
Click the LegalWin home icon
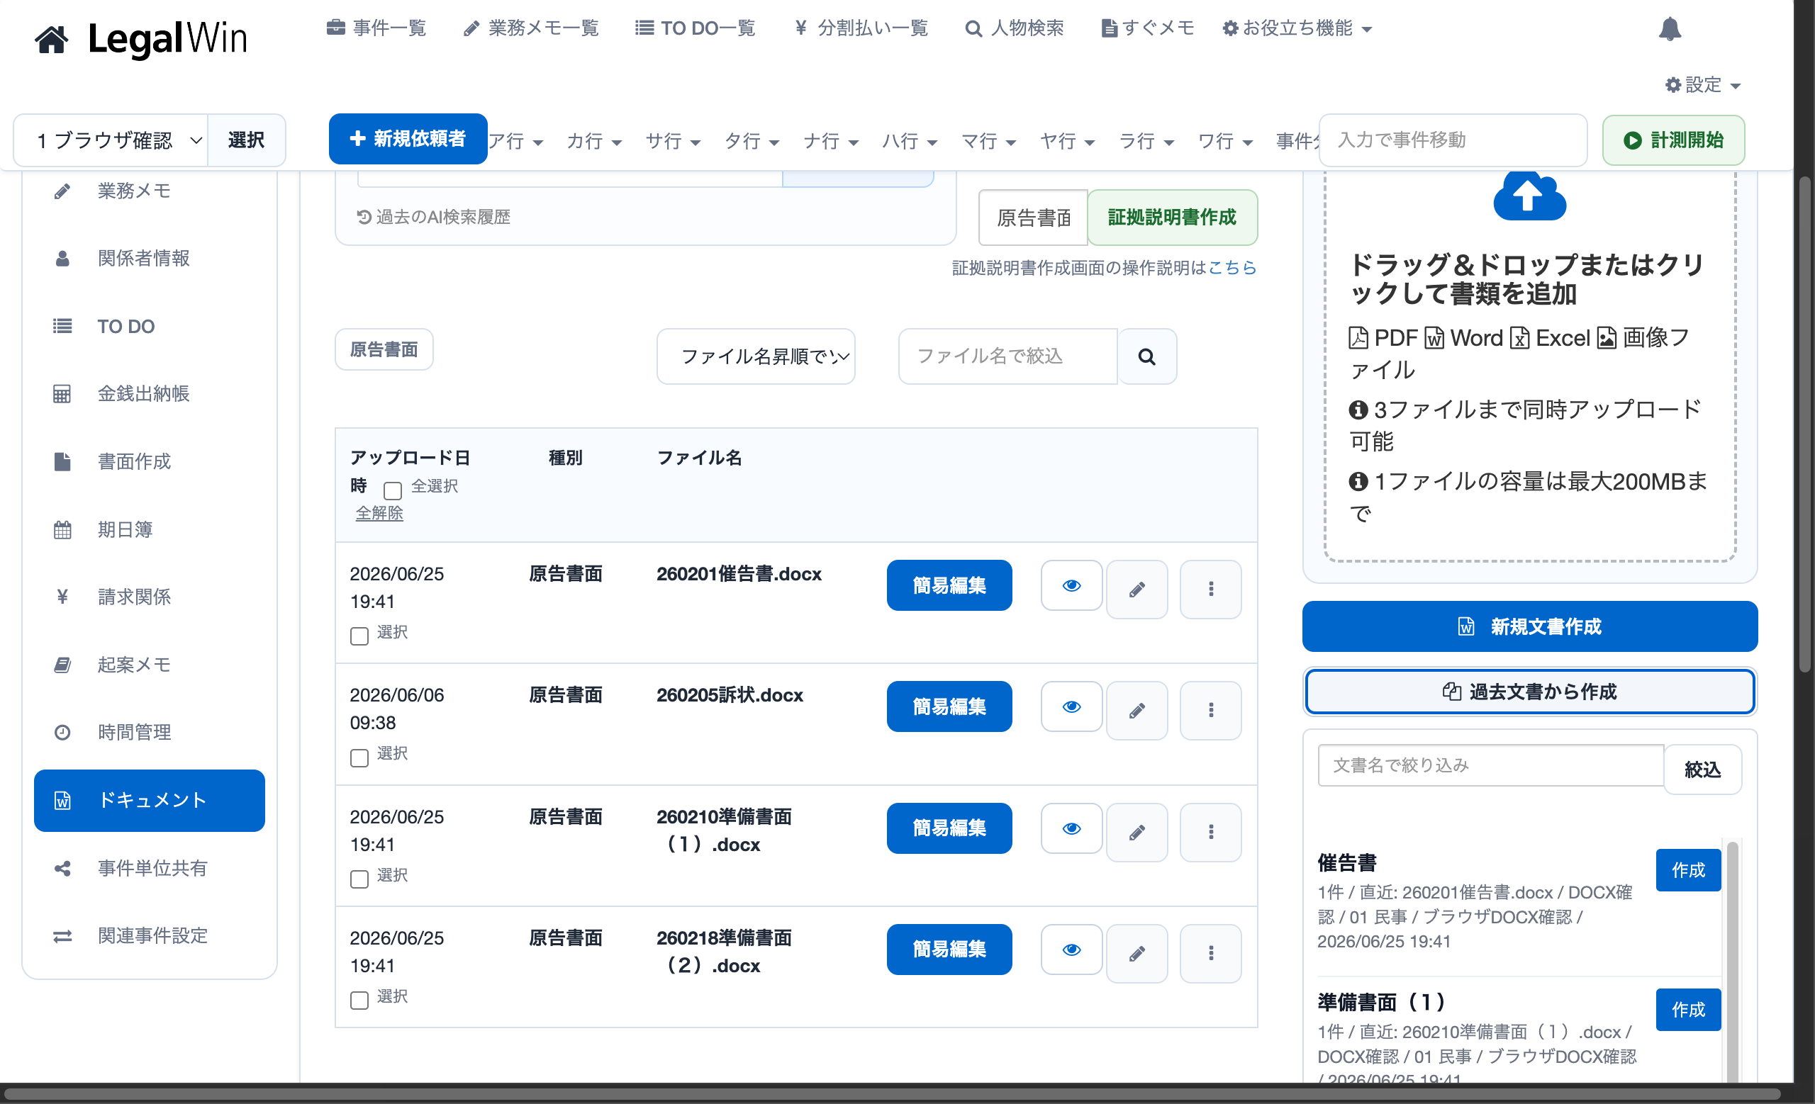(x=52, y=38)
